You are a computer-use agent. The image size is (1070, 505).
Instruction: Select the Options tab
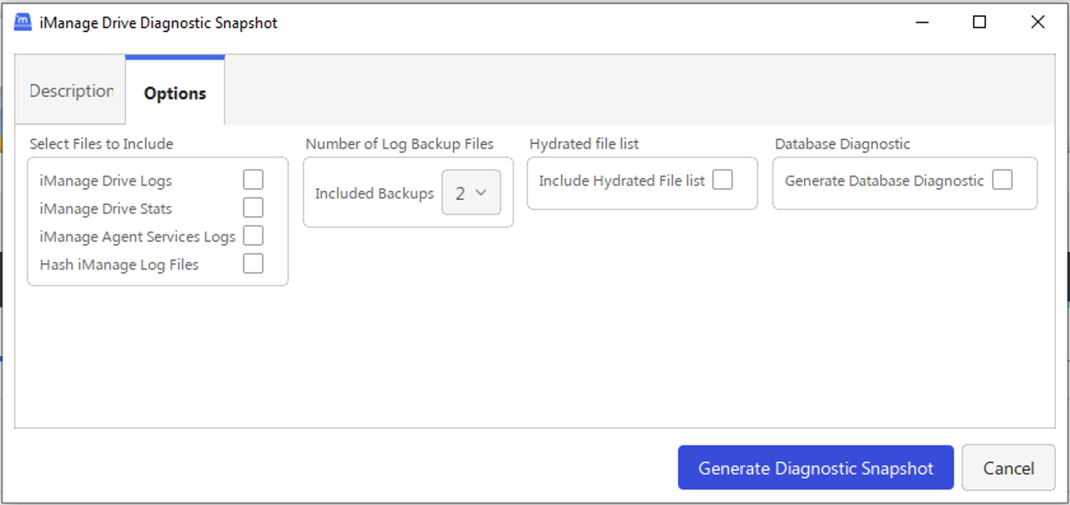click(x=175, y=93)
